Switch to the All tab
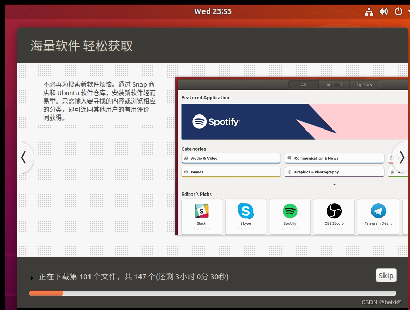Image resolution: width=410 pixels, height=310 pixels. 303,85
